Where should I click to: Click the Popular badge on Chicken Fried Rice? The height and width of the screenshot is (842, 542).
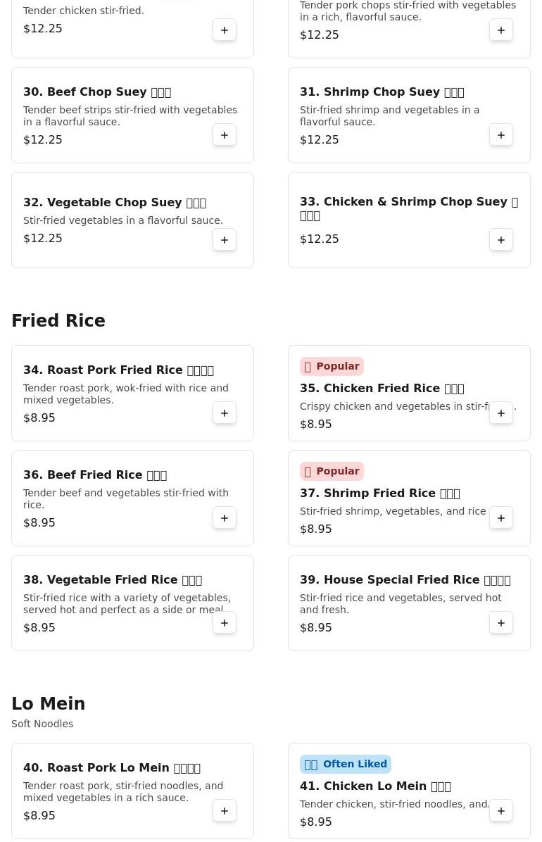pos(332,366)
